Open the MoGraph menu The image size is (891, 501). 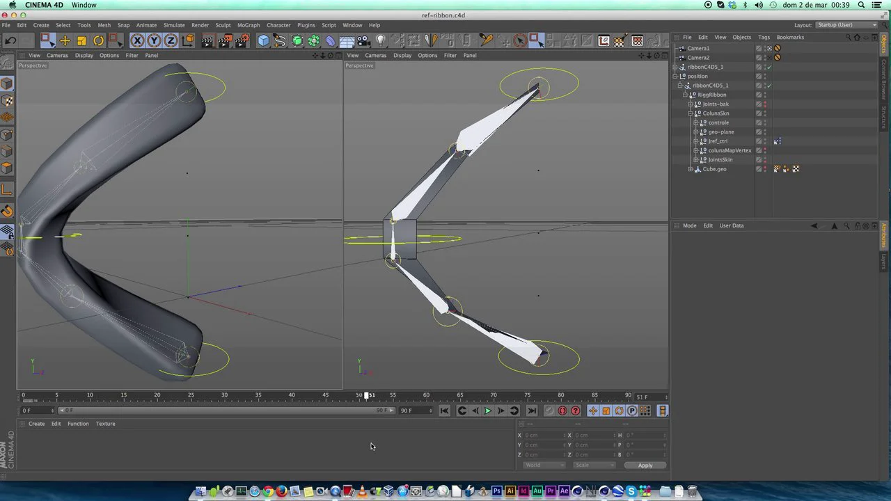(249, 25)
